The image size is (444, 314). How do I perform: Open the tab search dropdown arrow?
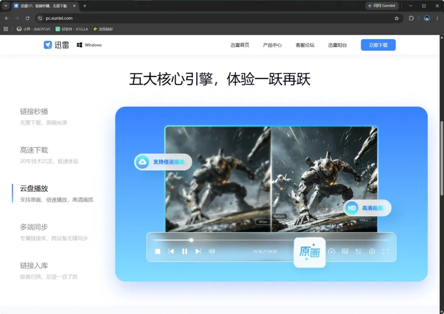tap(5, 6)
